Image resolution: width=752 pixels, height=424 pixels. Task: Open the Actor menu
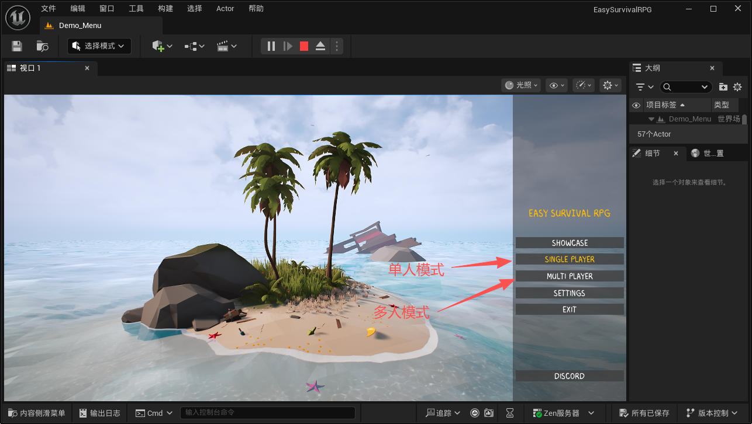225,9
